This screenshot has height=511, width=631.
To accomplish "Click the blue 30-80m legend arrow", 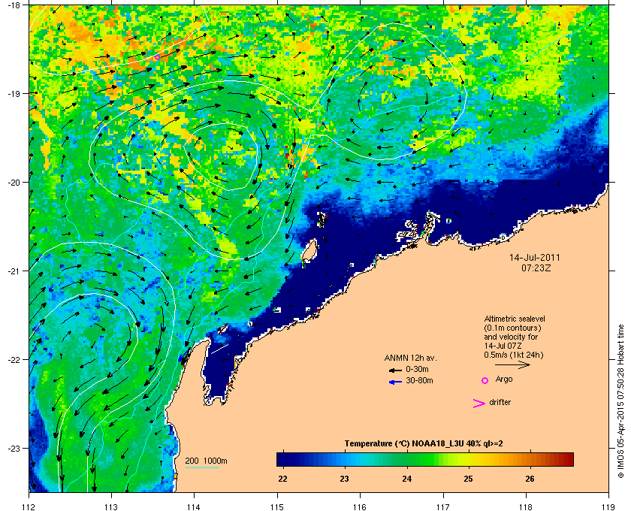I will [x=395, y=382].
